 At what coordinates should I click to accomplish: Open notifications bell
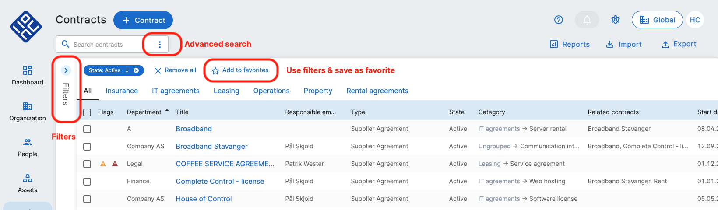click(587, 20)
